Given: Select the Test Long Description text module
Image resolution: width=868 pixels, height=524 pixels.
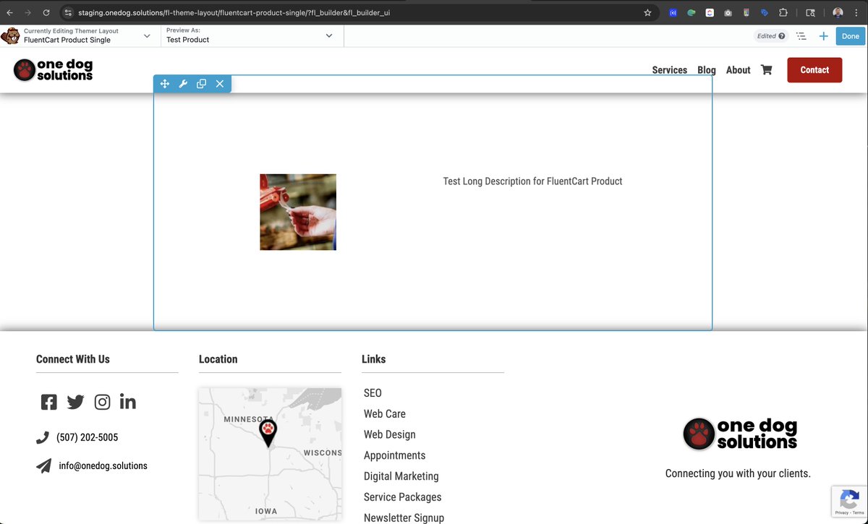Looking at the screenshot, I should click(x=532, y=181).
